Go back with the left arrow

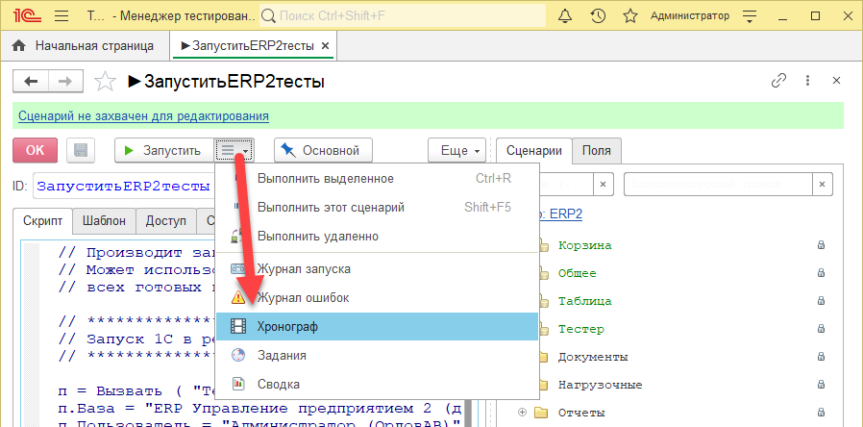(31, 82)
